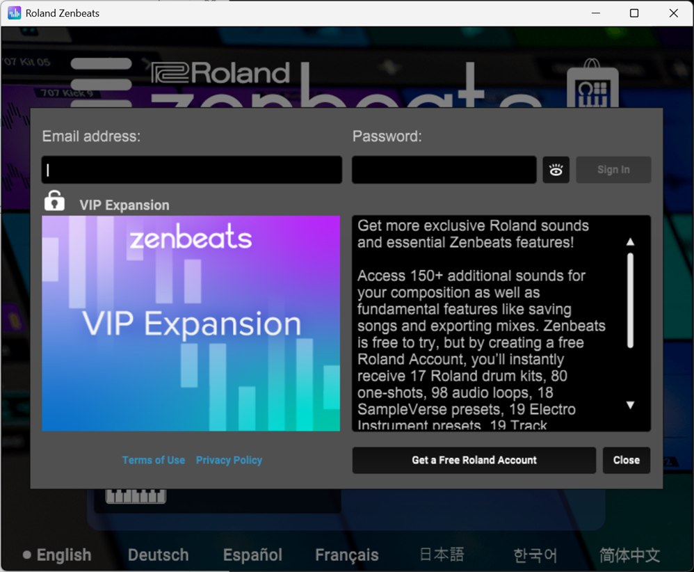Click the Roland Zenbeats title bar app icon
The height and width of the screenshot is (572, 694).
(14, 13)
